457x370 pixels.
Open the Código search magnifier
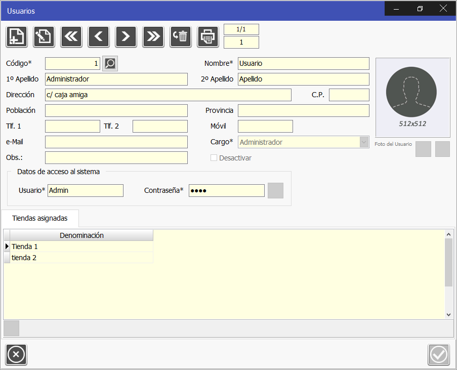click(110, 64)
